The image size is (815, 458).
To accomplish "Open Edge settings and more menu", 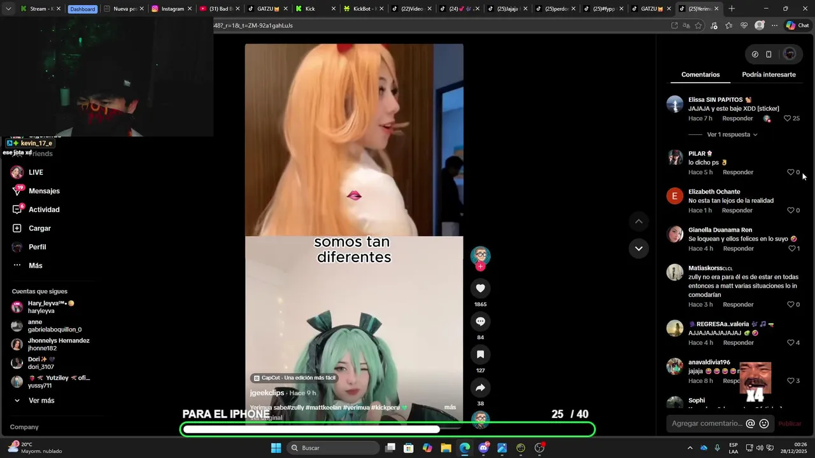I will point(774,25).
